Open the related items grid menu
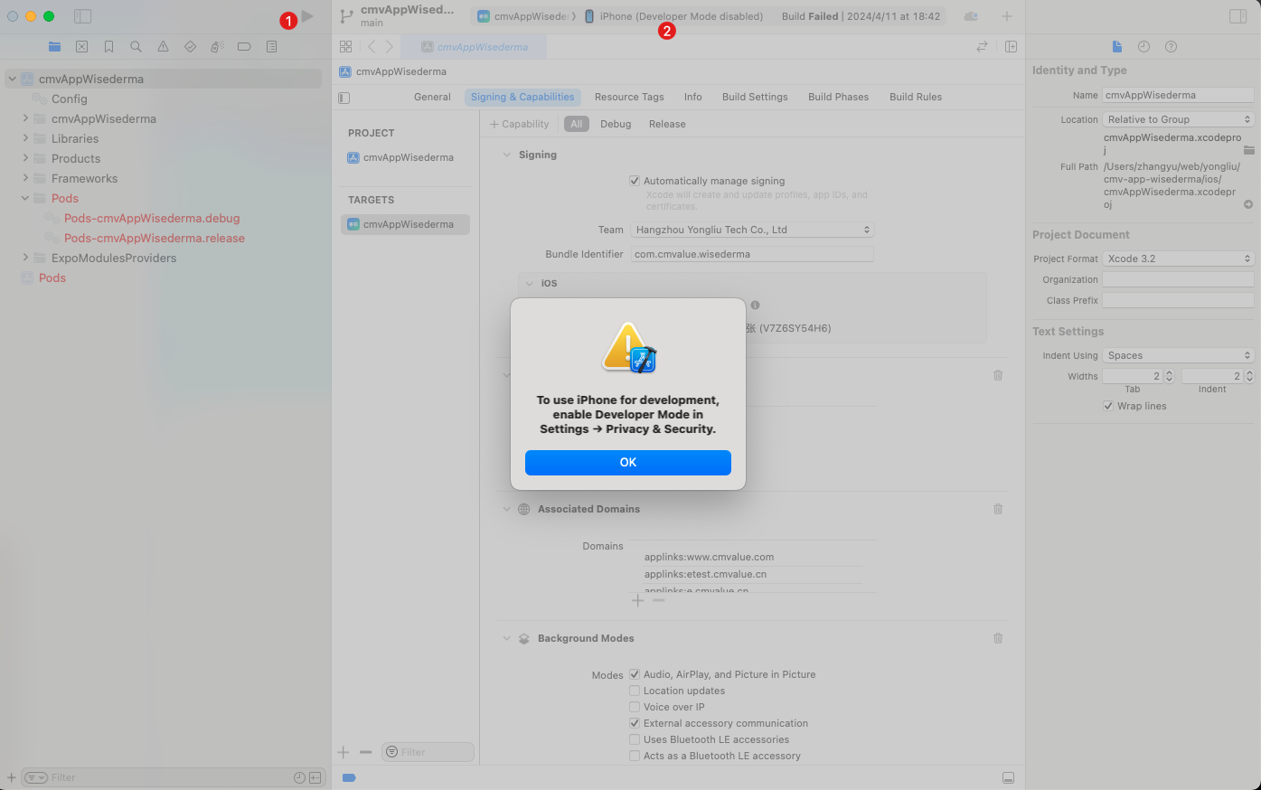 345,46
